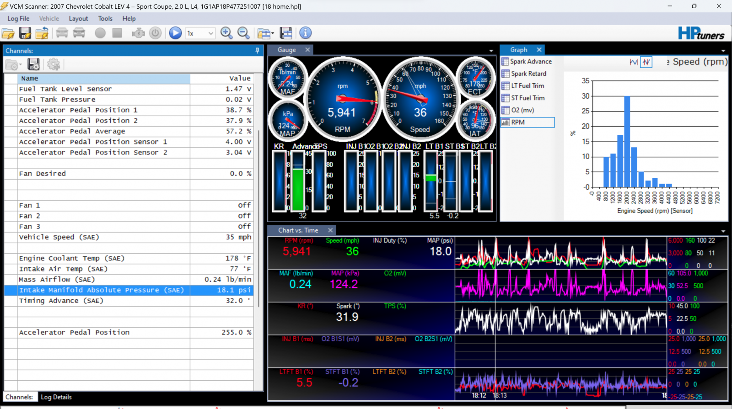The height and width of the screenshot is (409, 732).
Task: Open the Gauge panel options dropdown arrow
Action: [491, 51]
